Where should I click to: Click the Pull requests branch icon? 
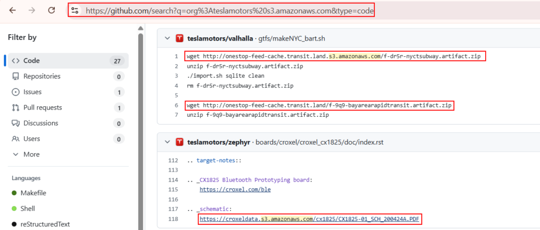(15, 107)
